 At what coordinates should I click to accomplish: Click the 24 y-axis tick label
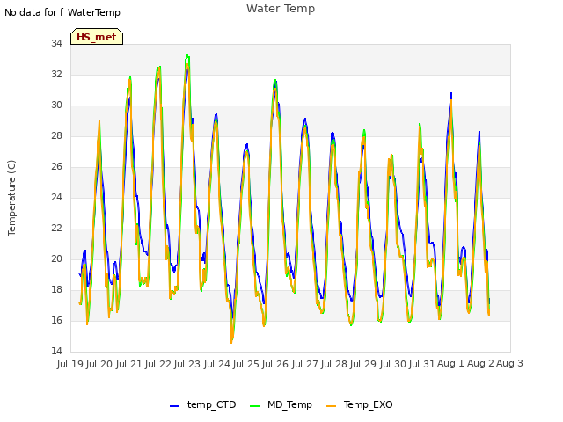click(56, 197)
